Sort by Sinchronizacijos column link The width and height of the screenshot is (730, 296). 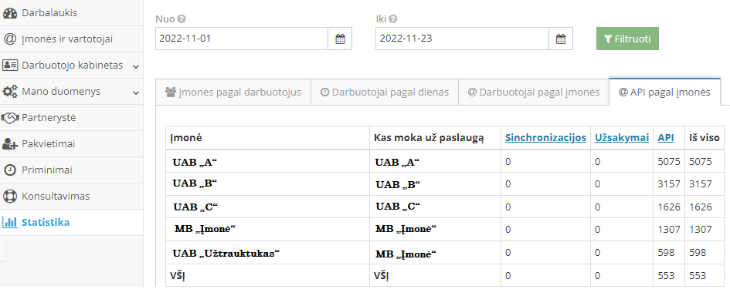point(545,137)
